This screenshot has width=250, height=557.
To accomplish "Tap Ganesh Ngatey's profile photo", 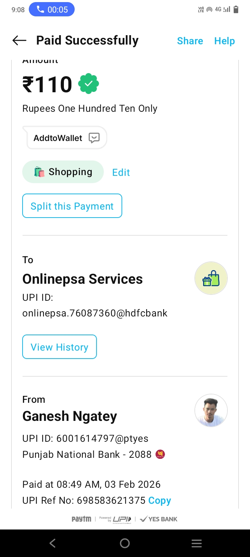I will pos(211,411).
